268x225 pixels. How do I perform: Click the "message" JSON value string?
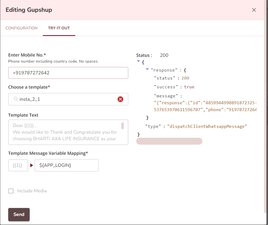[205, 107]
